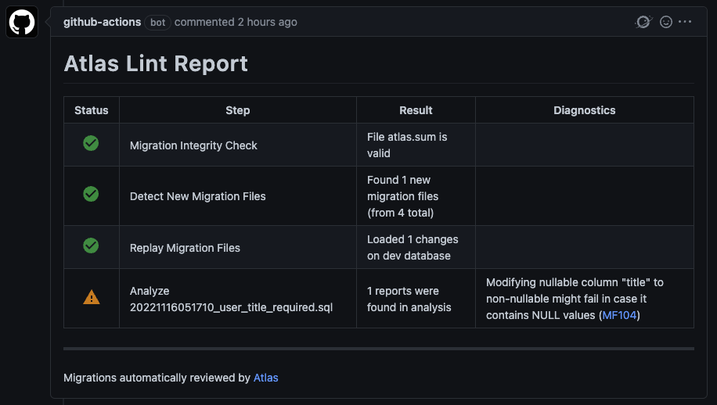
Task: Select the 20221116051710_user_title_required.sql filename text
Action: pos(232,307)
